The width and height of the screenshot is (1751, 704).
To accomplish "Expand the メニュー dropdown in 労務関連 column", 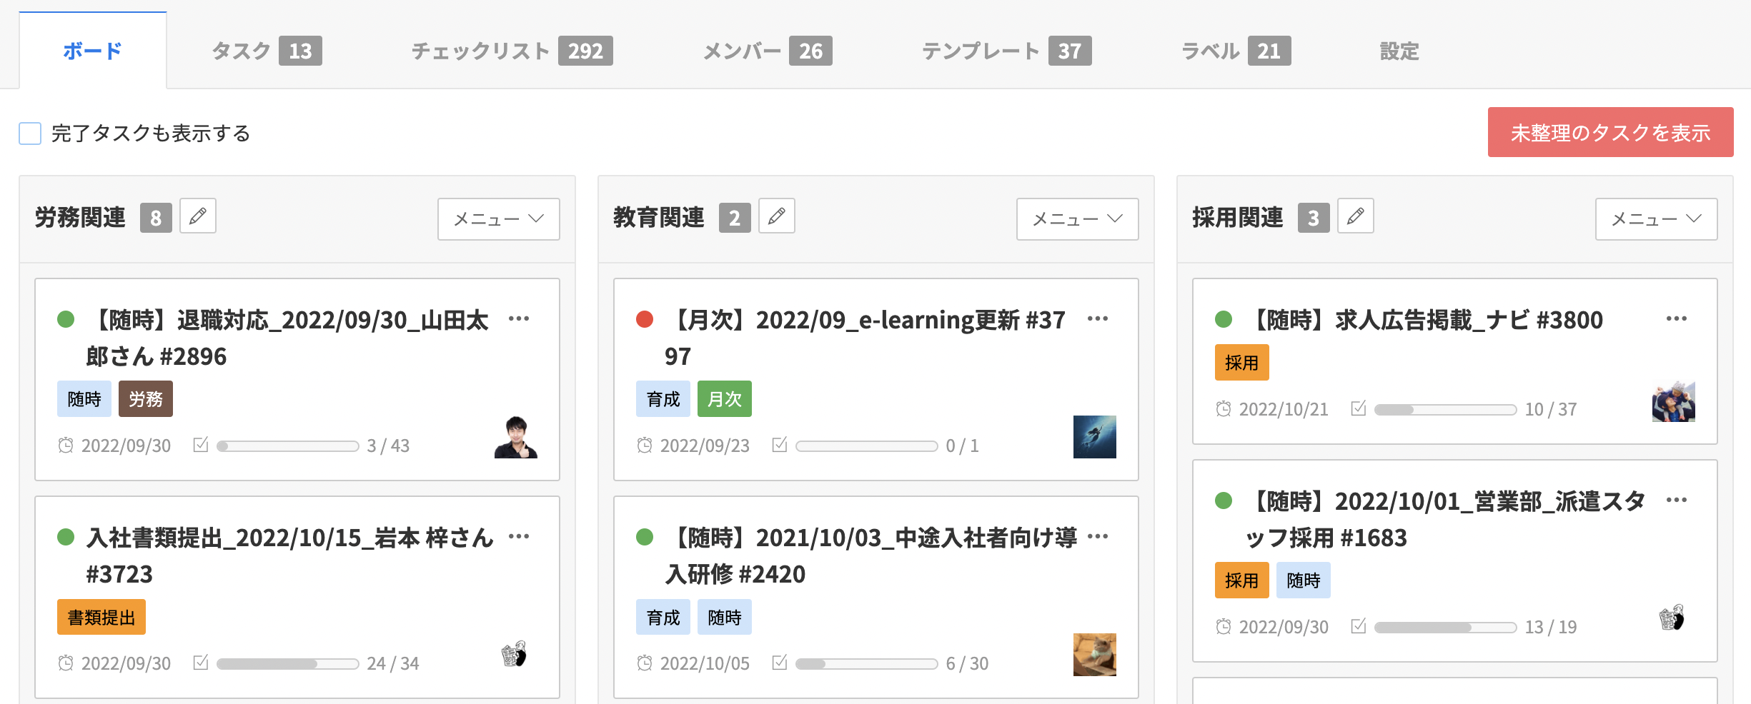I will (498, 219).
